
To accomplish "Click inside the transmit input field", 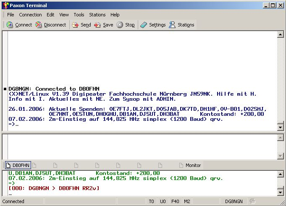I will coord(139,146).
